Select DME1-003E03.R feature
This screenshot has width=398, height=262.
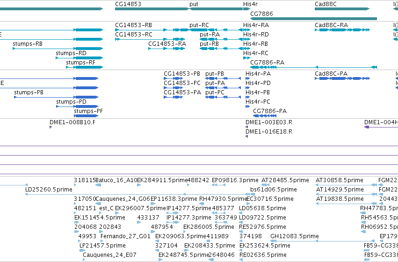click(x=247, y=127)
